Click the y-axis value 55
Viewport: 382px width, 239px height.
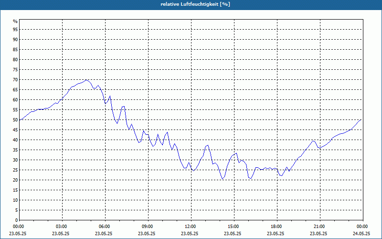pyautogui.click(x=15, y=110)
